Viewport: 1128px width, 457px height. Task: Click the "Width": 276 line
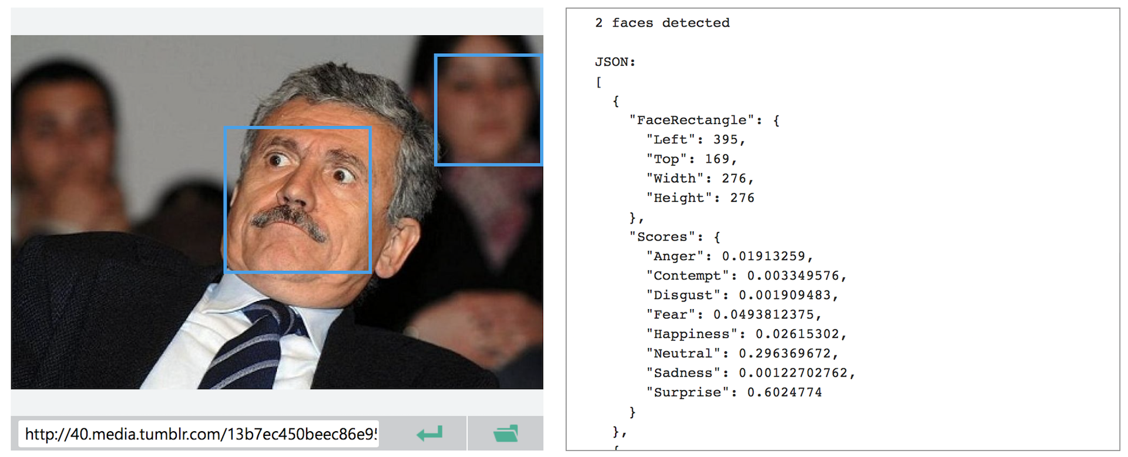(x=700, y=178)
